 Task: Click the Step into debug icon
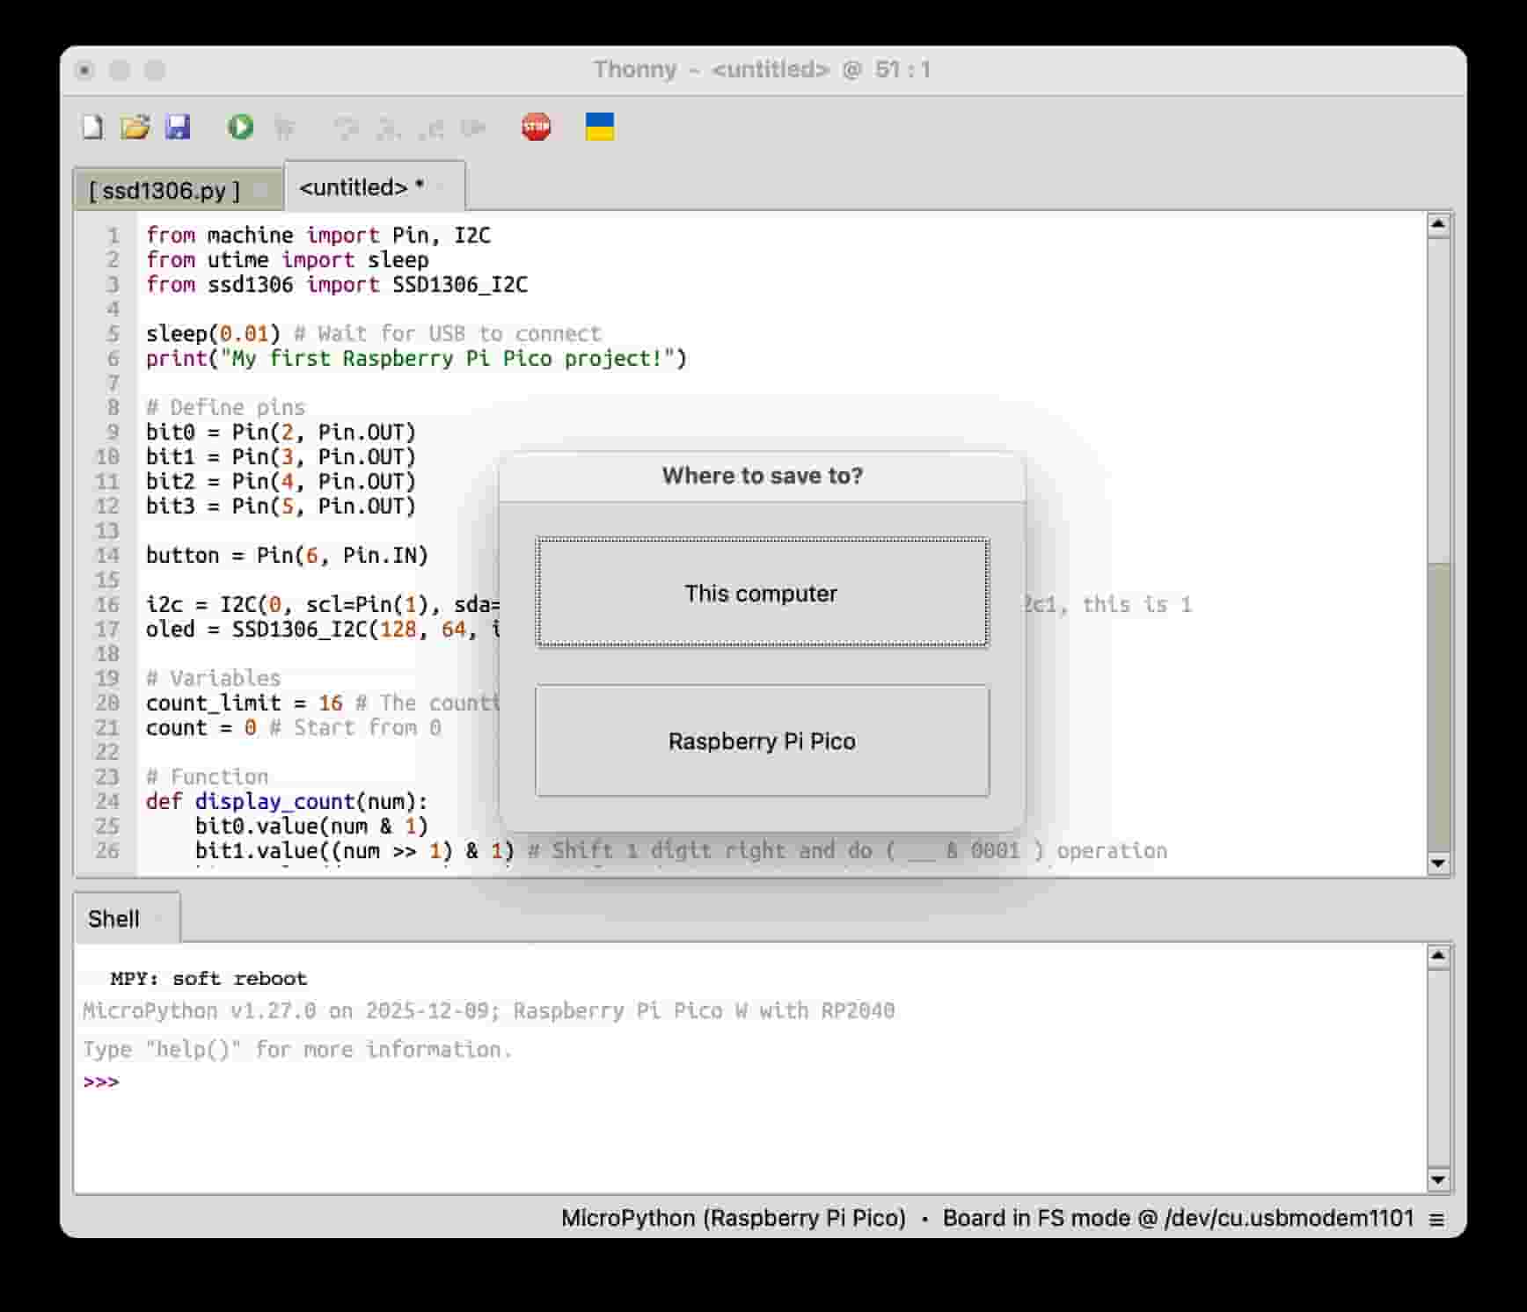click(x=389, y=128)
